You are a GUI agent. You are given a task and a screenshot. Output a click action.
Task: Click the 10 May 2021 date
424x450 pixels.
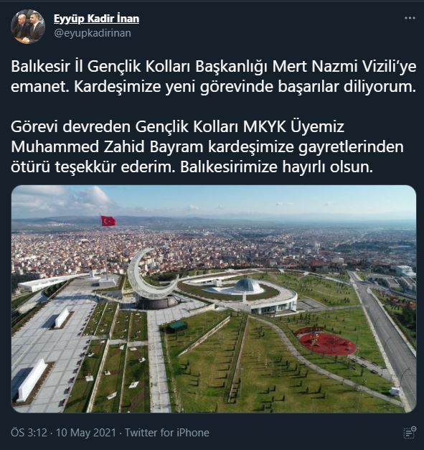pyautogui.click(x=86, y=433)
